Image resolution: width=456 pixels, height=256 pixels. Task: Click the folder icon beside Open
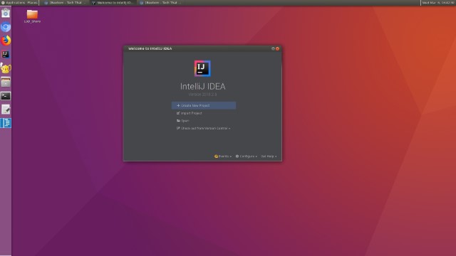coord(178,121)
